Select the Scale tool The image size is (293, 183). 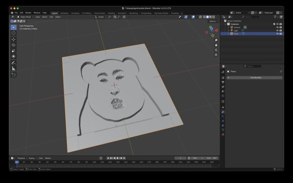tap(14, 51)
